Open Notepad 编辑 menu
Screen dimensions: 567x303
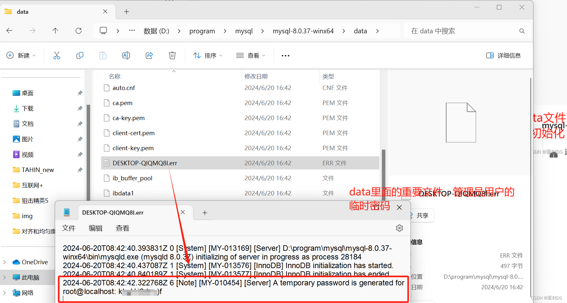tap(96, 228)
